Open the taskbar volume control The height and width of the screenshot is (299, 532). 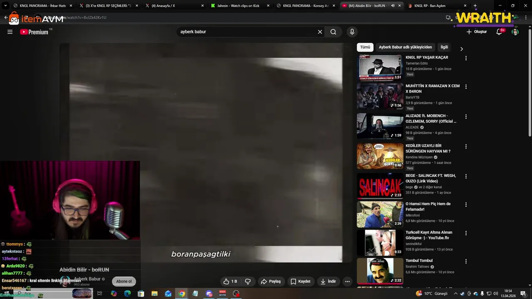click(x=495, y=294)
